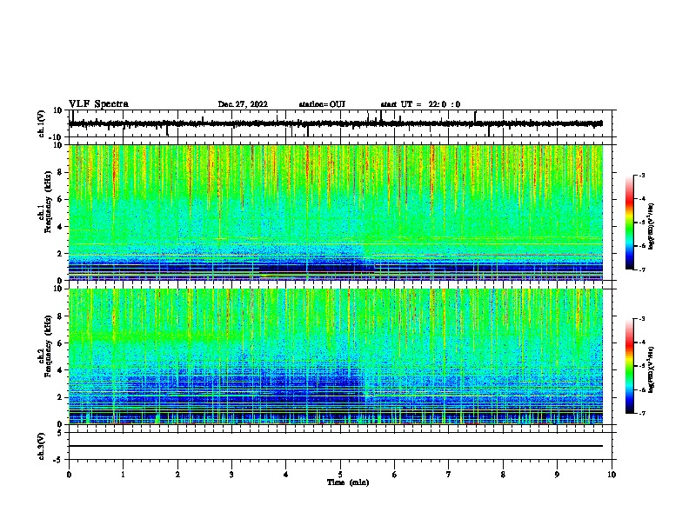Click the ch.1 "Frequency (kHz)" axis label
This screenshot has width=689, height=532.
(48, 201)
